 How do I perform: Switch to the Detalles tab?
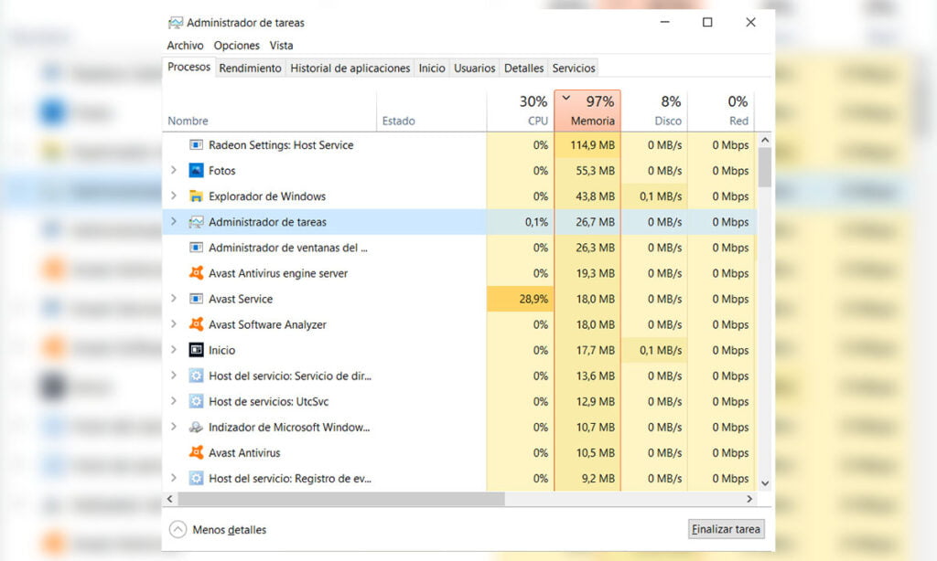pyautogui.click(x=523, y=68)
